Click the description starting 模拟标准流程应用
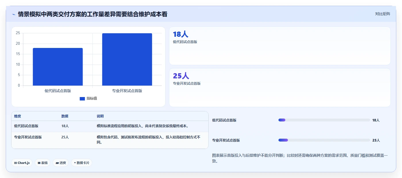Screen dimensions: 402x178 143,126
